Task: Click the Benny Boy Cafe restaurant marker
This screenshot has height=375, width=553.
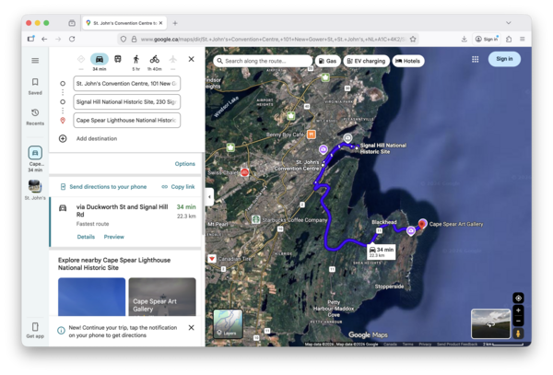Action: [x=312, y=135]
